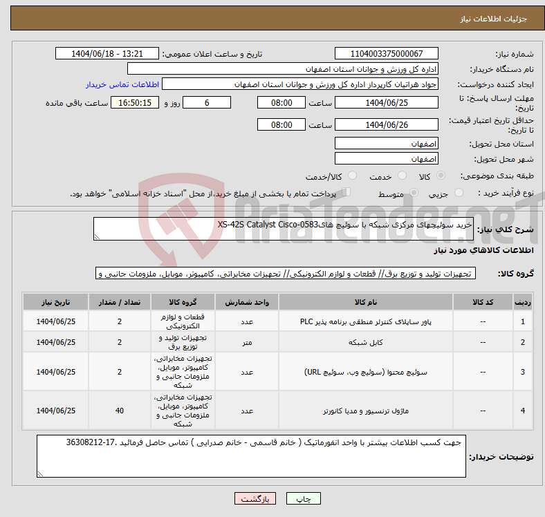
Task: Click the item name کابل شبکه
Action: tap(366, 343)
